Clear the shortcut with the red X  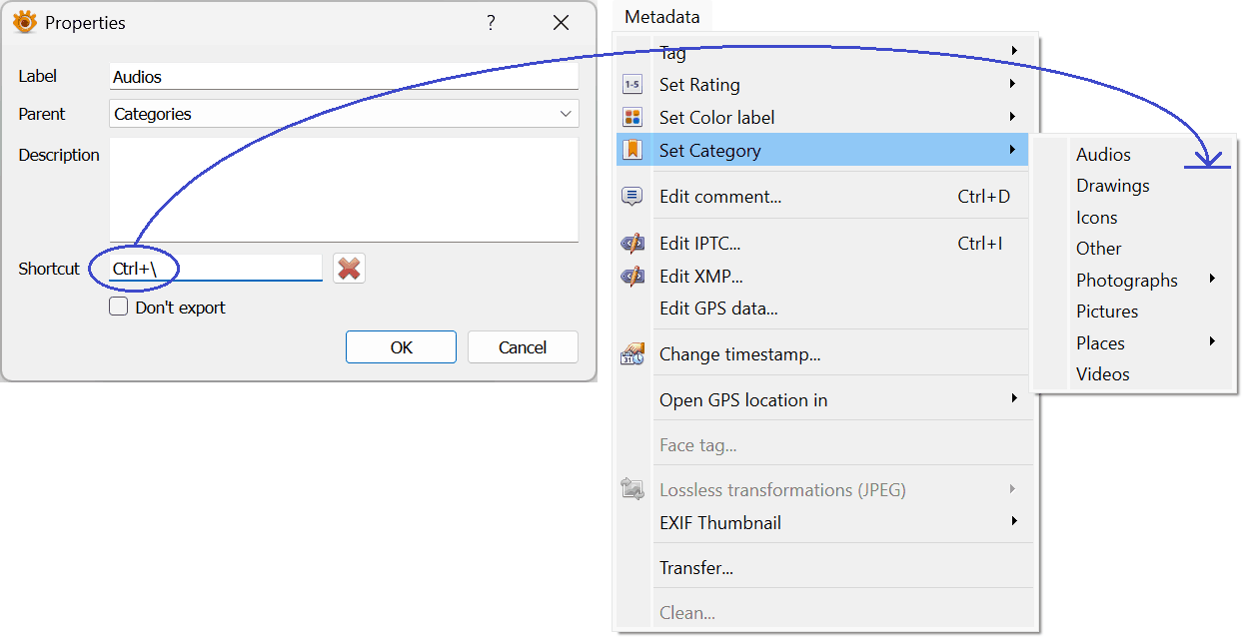click(x=349, y=269)
